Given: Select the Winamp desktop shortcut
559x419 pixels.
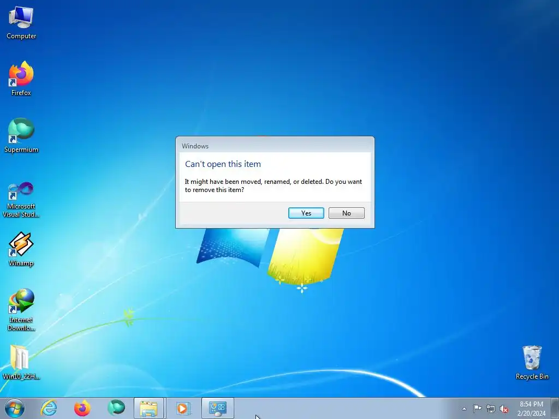Looking at the screenshot, I should [x=21, y=249].
